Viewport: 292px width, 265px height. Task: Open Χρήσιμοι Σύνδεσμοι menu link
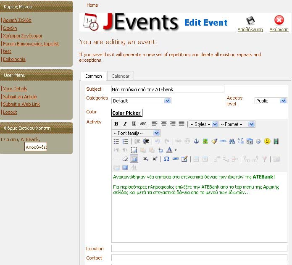tap(22, 36)
